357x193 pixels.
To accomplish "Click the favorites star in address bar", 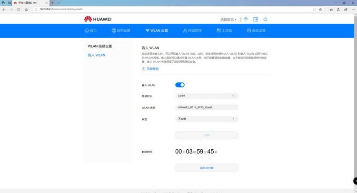I will [x=320, y=10].
